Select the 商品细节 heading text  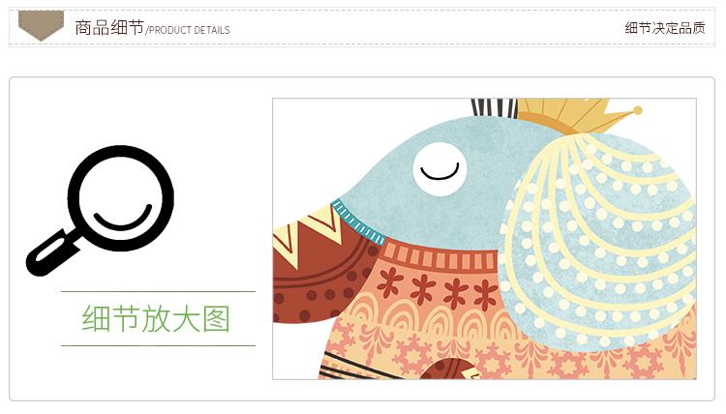[x=109, y=28]
